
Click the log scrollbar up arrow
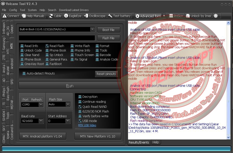(x=228, y=23)
